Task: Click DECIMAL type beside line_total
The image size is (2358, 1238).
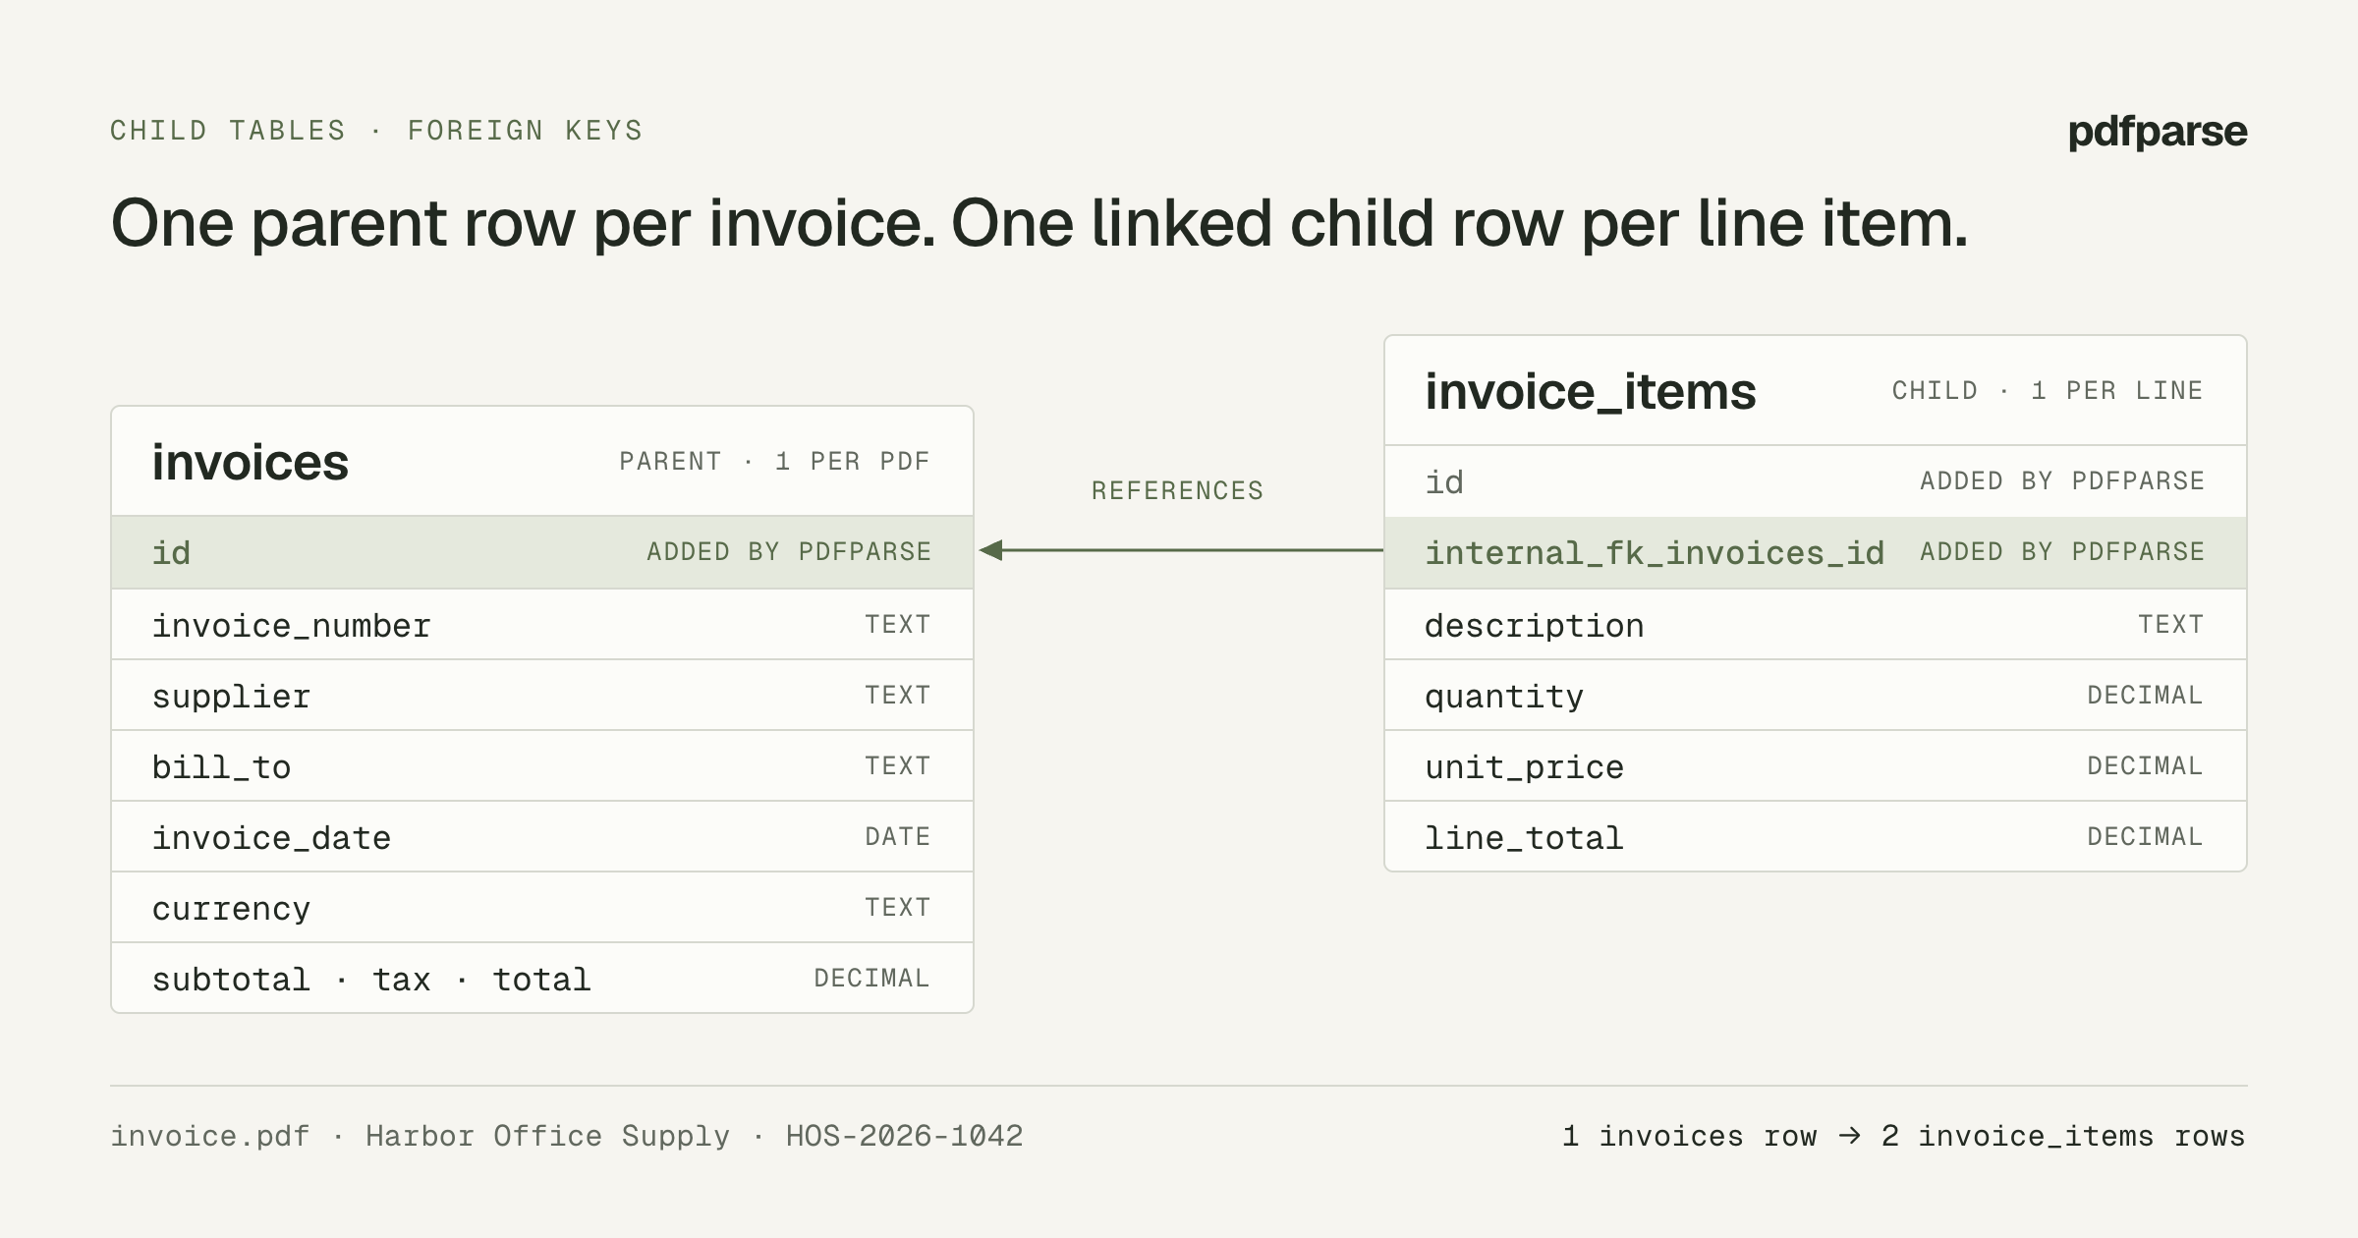Action: pos(2145,836)
